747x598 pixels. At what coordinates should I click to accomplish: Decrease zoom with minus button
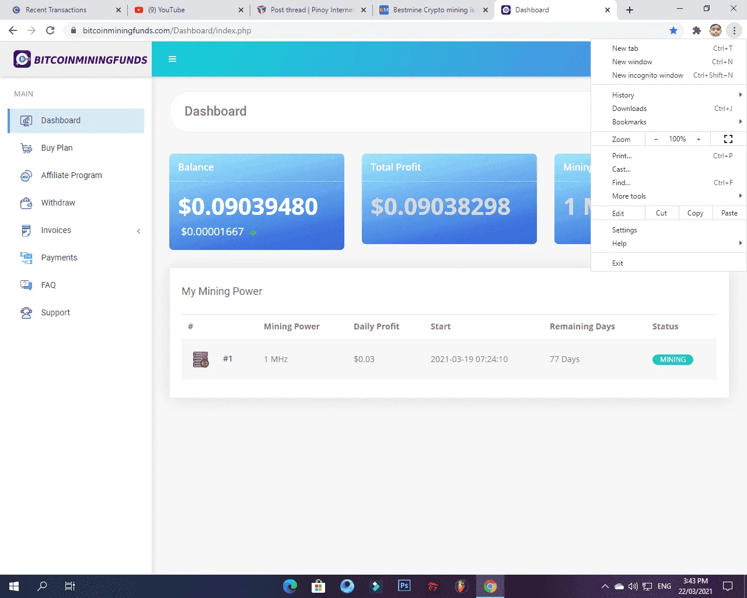click(656, 139)
